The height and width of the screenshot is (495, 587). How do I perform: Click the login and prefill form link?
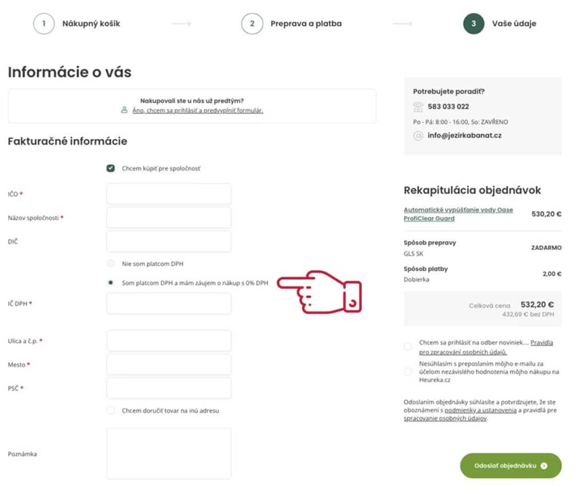pyautogui.click(x=197, y=111)
